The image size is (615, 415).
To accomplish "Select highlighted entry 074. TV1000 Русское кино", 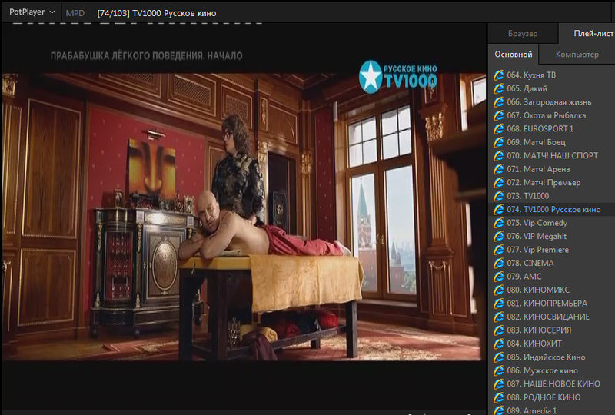I will tap(552, 210).
